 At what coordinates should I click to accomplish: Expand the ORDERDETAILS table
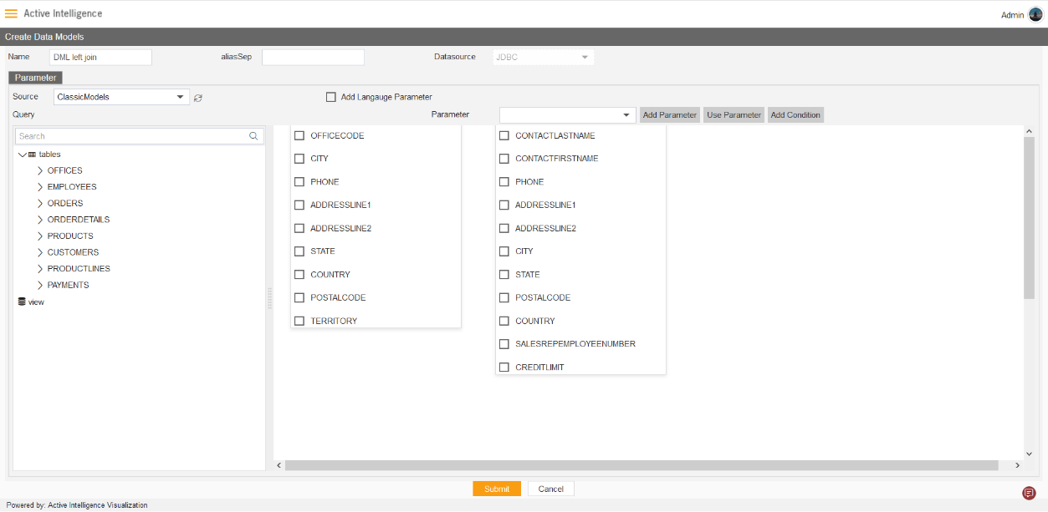pos(40,220)
